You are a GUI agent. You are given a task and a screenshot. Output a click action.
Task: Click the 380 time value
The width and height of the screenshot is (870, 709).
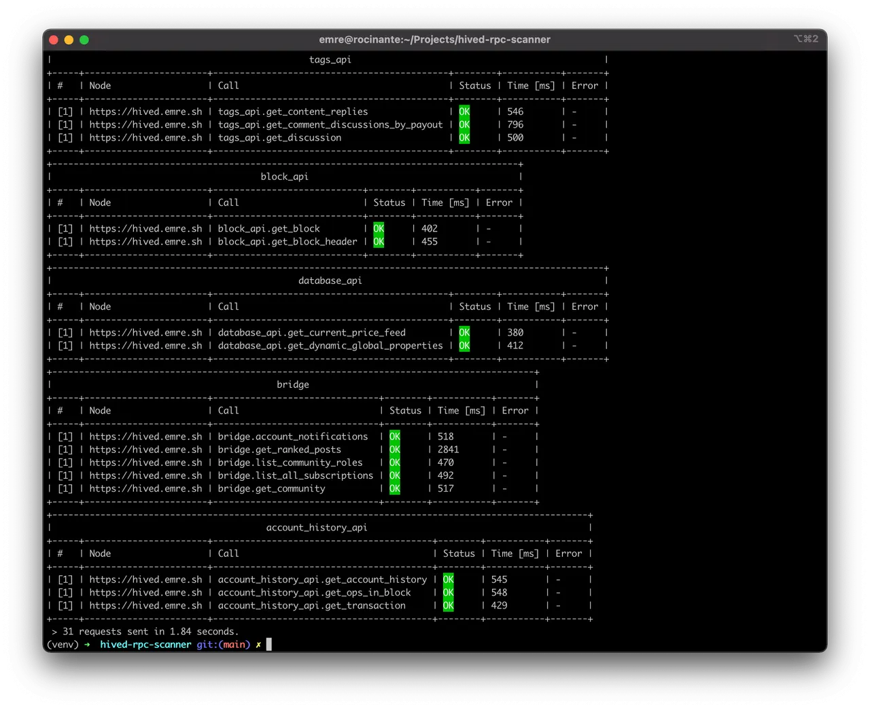click(x=515, y=332)
